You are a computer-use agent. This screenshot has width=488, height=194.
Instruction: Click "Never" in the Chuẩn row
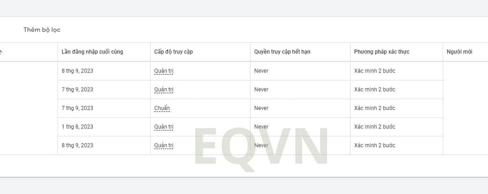[261, 108]
